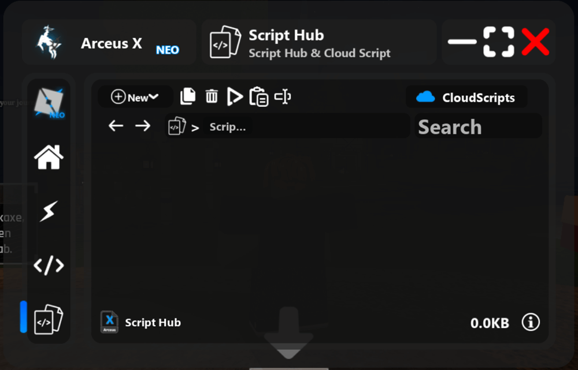This screenshot has height=370, width=578.
Task: Click the copy script toolbar icon
Action: pyautogui.click(x=188, y=96)
